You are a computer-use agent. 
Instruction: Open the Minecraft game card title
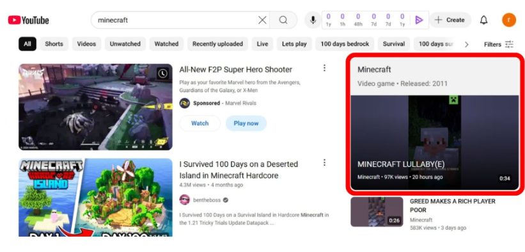pos(374,69)
